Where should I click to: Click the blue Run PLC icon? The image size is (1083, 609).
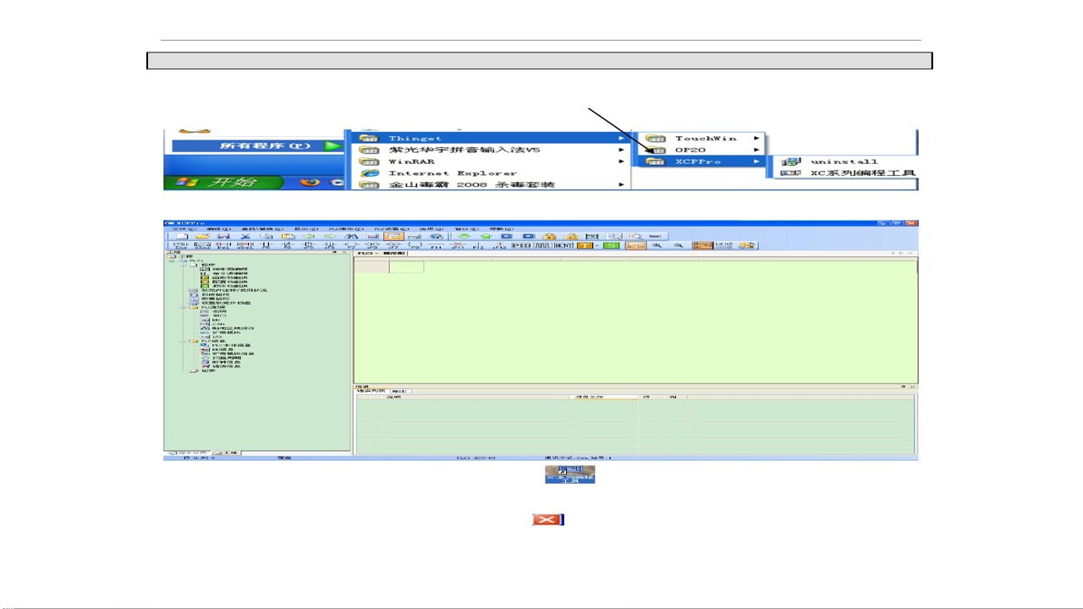click(507, 236)
